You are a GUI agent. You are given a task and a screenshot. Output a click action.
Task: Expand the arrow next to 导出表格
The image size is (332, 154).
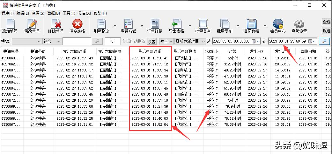pyautogui.click(x=190, y=26)
